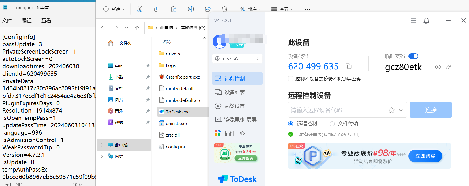Image resolution: width=469 pixels, height=186 pixels.
Task: Select the CrashReport.exe file
Action: click(183, 77)
